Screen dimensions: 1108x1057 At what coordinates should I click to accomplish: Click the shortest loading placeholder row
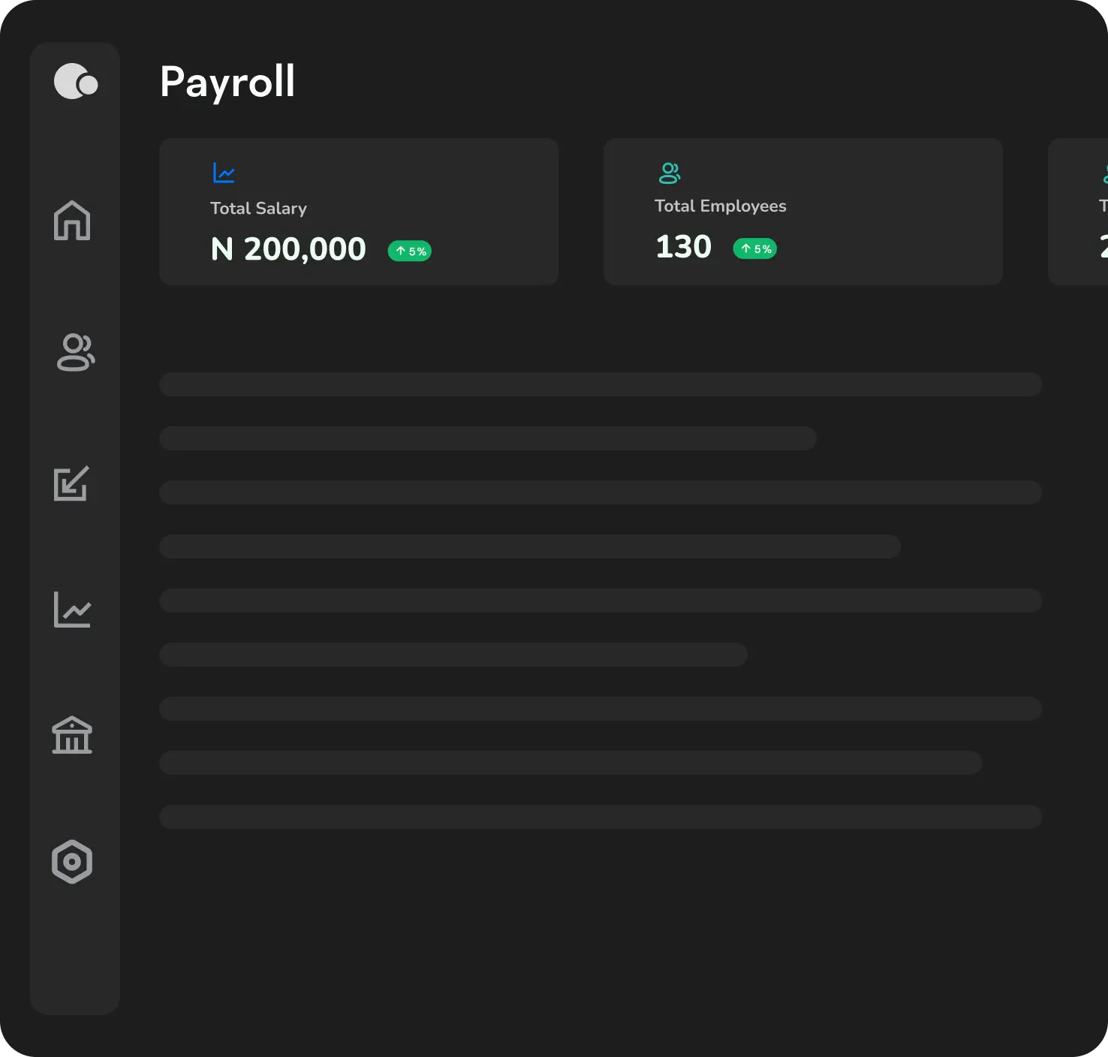(x=453, y=655)
